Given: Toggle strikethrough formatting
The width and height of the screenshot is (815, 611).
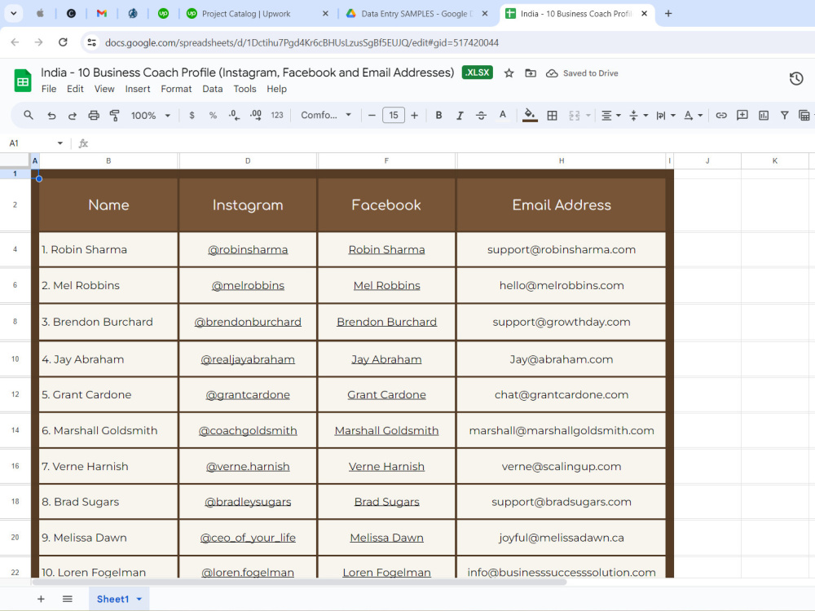Looking at the screenshot, I should (482, 116).
